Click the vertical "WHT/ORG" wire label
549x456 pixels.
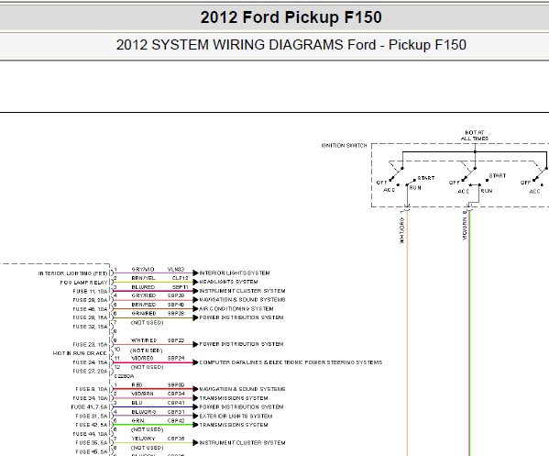pyautogui.click(x=402, y=230)
